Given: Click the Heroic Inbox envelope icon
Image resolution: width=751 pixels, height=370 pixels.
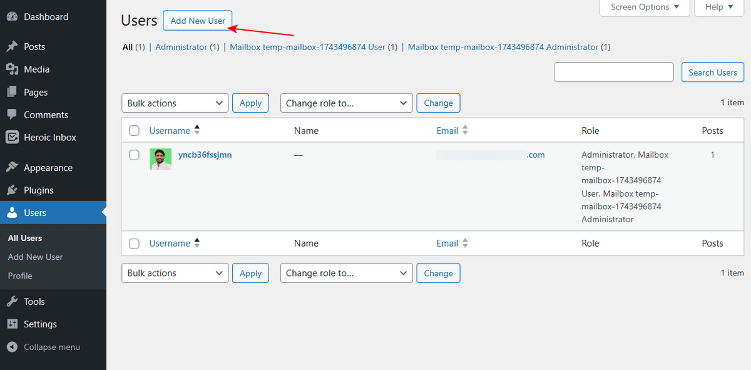Looking at the screenshot, I should 12,137.
